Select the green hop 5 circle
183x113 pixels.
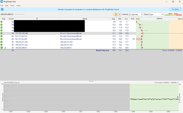coord(2,33)
